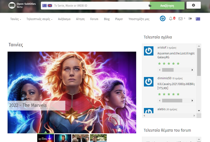This screenshot has width=210, height=142.
Task: Open Kill.Cavalry.2021.1080p.WEBRip comment link
Action: pyautogui.click(x=176, y=86)
